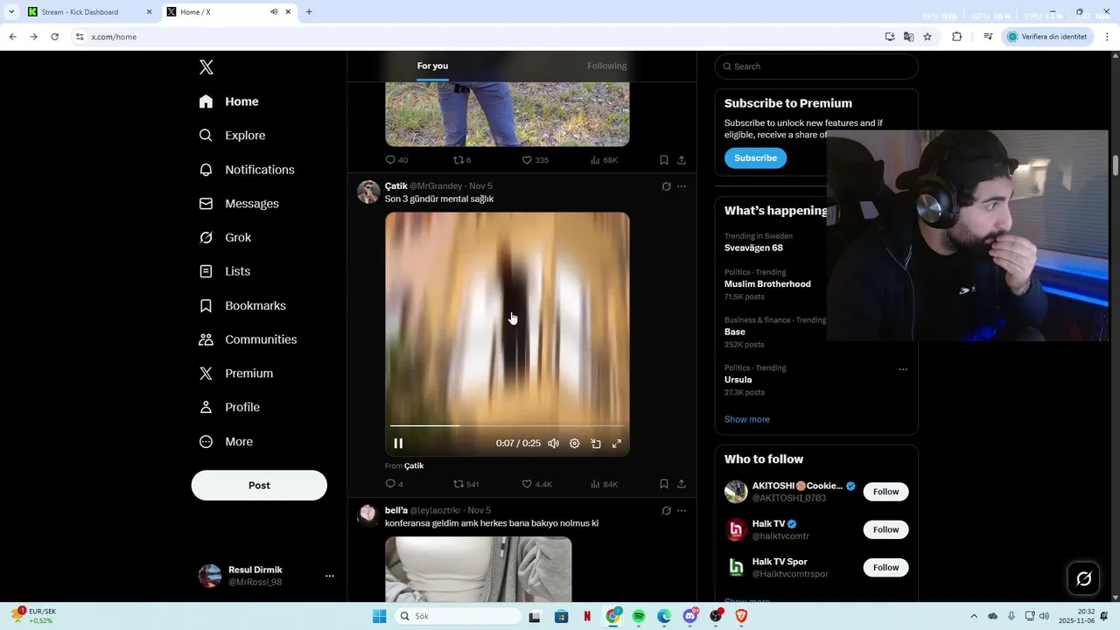Click the Grok icon on Çatik's post
This screenshot has height=630, width=1120.
pyautogui.click(x=666, y=186)
